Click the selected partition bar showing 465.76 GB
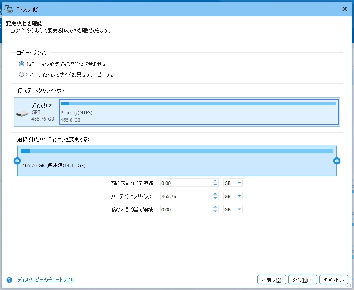The width and height of the screenshot is (354, 290). pos(177,161)
